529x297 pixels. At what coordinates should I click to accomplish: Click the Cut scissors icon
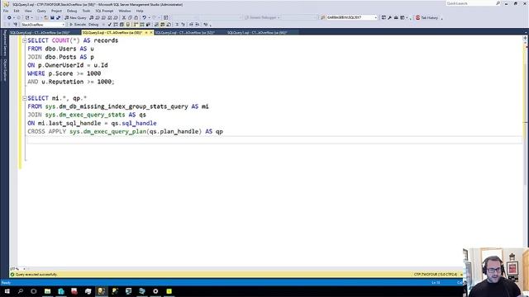124,17
